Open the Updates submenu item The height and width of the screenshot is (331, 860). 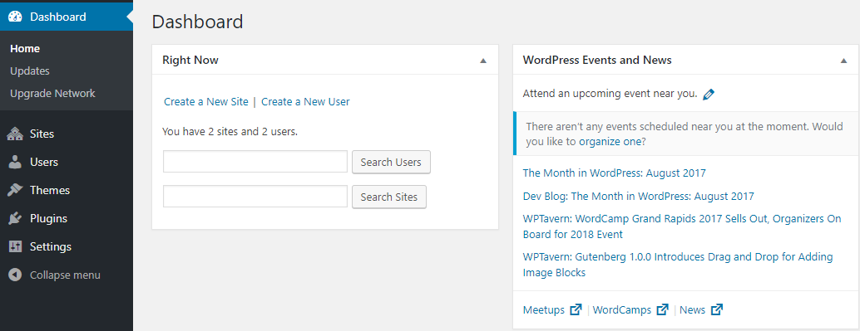point(30,71)
